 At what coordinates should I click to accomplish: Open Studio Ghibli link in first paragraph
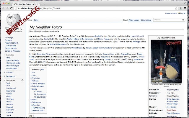pos(49,39)
